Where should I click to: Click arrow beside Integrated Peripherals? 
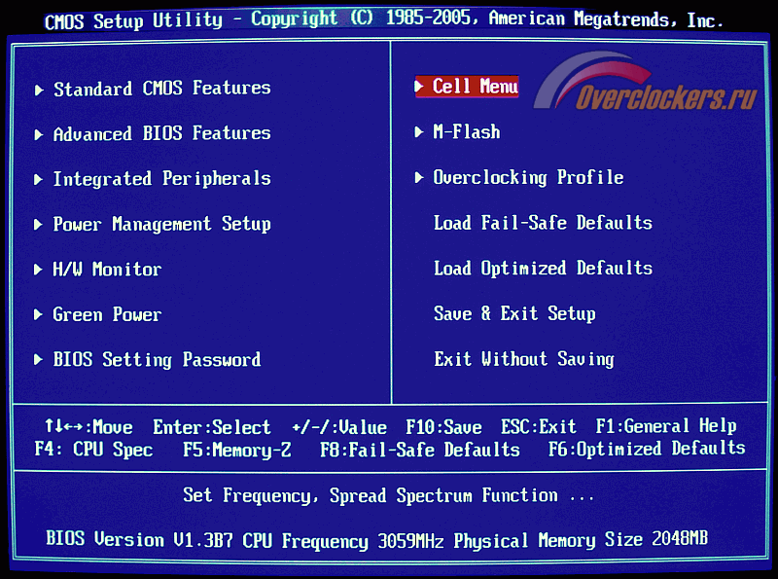point(38,180)
